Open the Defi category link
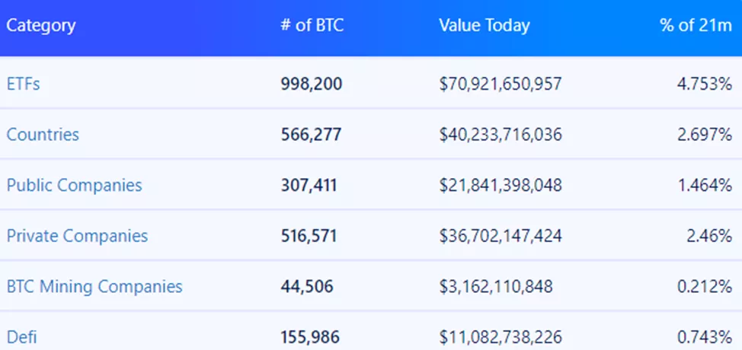The height and width of the screenshot is (350, 742). tap(22, 336)
